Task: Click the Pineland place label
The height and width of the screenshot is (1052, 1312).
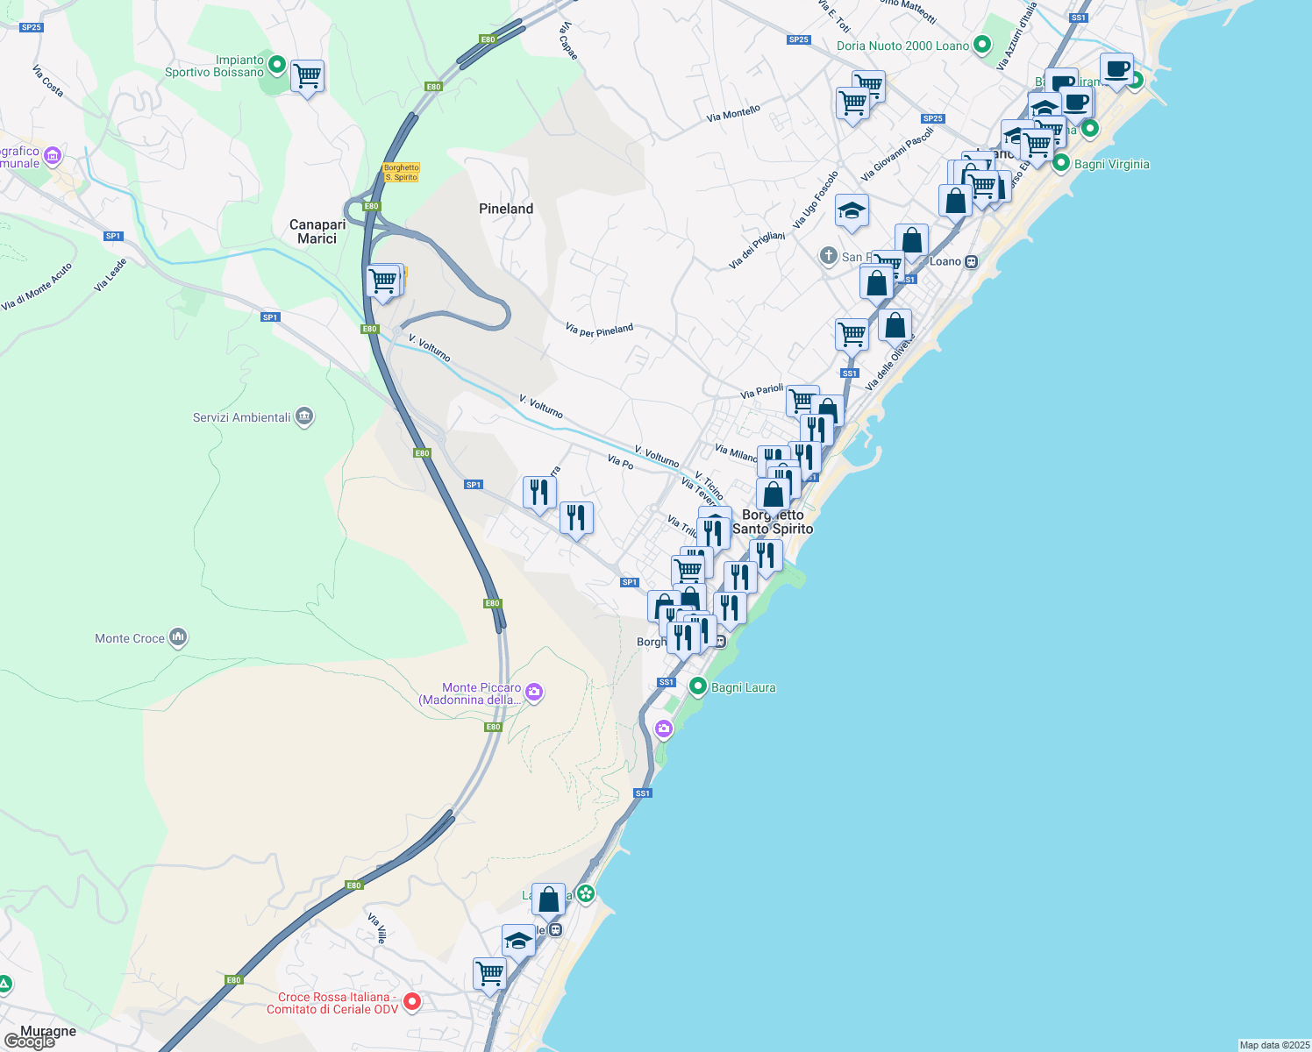Action: tap(506, 209)
